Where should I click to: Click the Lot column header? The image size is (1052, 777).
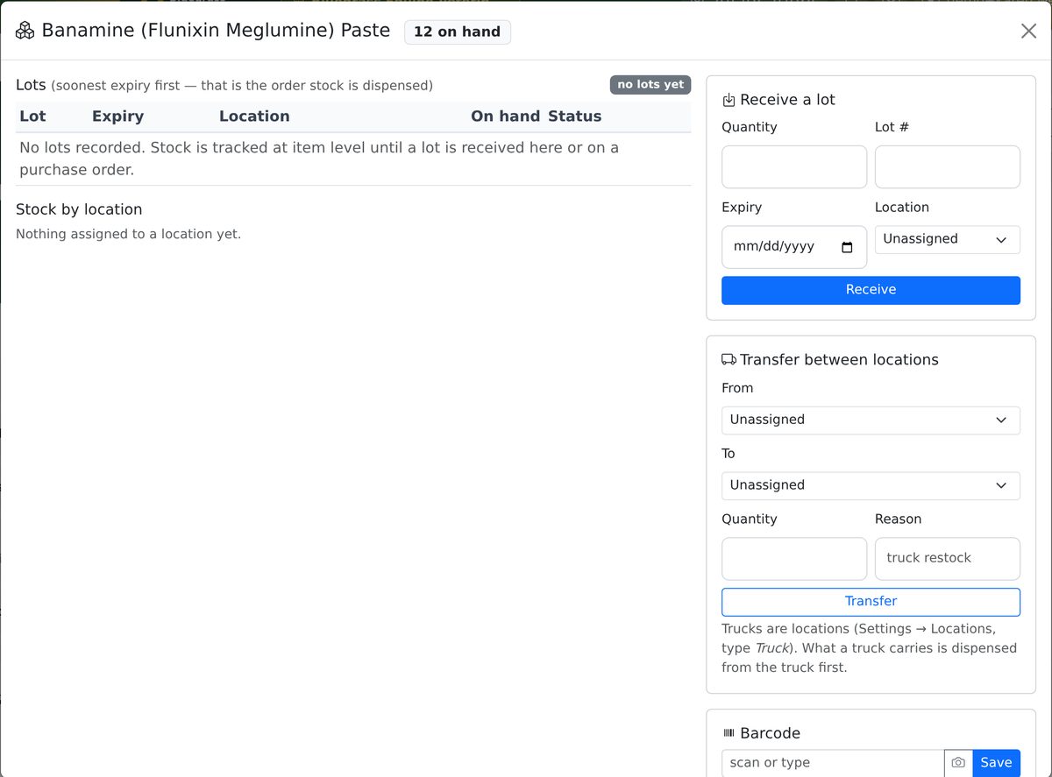tap(32, 117)
